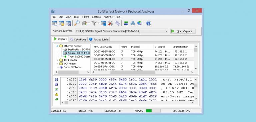Click the book icon in the toolbar
256x122 pixels.
click(84, 23)
